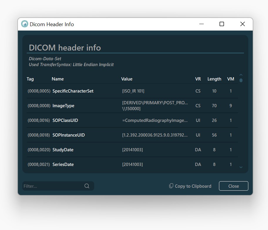Click the Dicom Header Info app icon

pyautogui.click(x=25, y=24)
